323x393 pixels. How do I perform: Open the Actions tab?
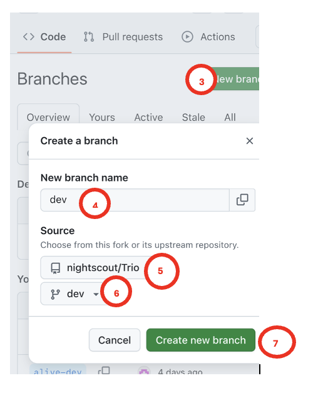(x=208, y=37)
